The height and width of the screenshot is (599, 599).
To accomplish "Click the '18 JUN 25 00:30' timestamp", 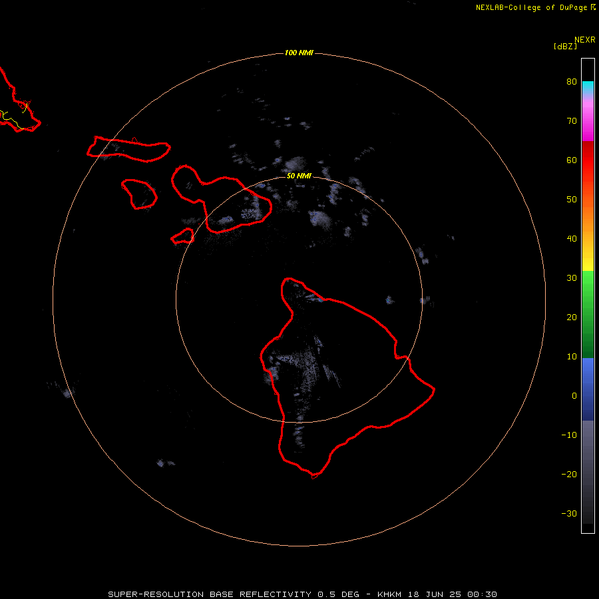I will click(x=453, y=594).
